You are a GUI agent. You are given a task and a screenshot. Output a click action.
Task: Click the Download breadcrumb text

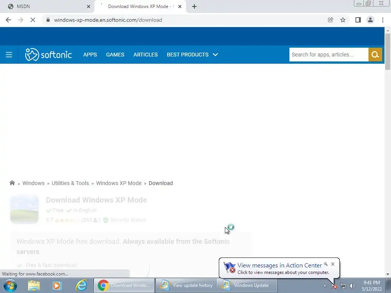[161, 183]
